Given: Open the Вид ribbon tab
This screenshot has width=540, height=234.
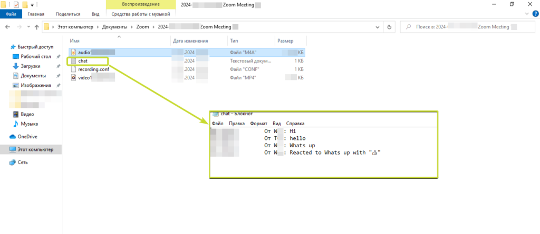Looking at the screenshot, I should [x=95, y=14].
